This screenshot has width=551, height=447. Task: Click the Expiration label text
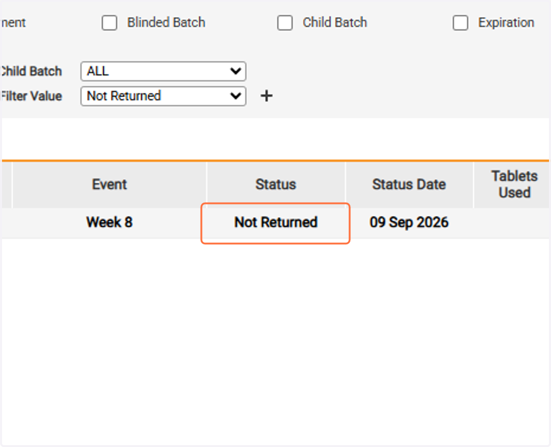(x=506, y=22)
